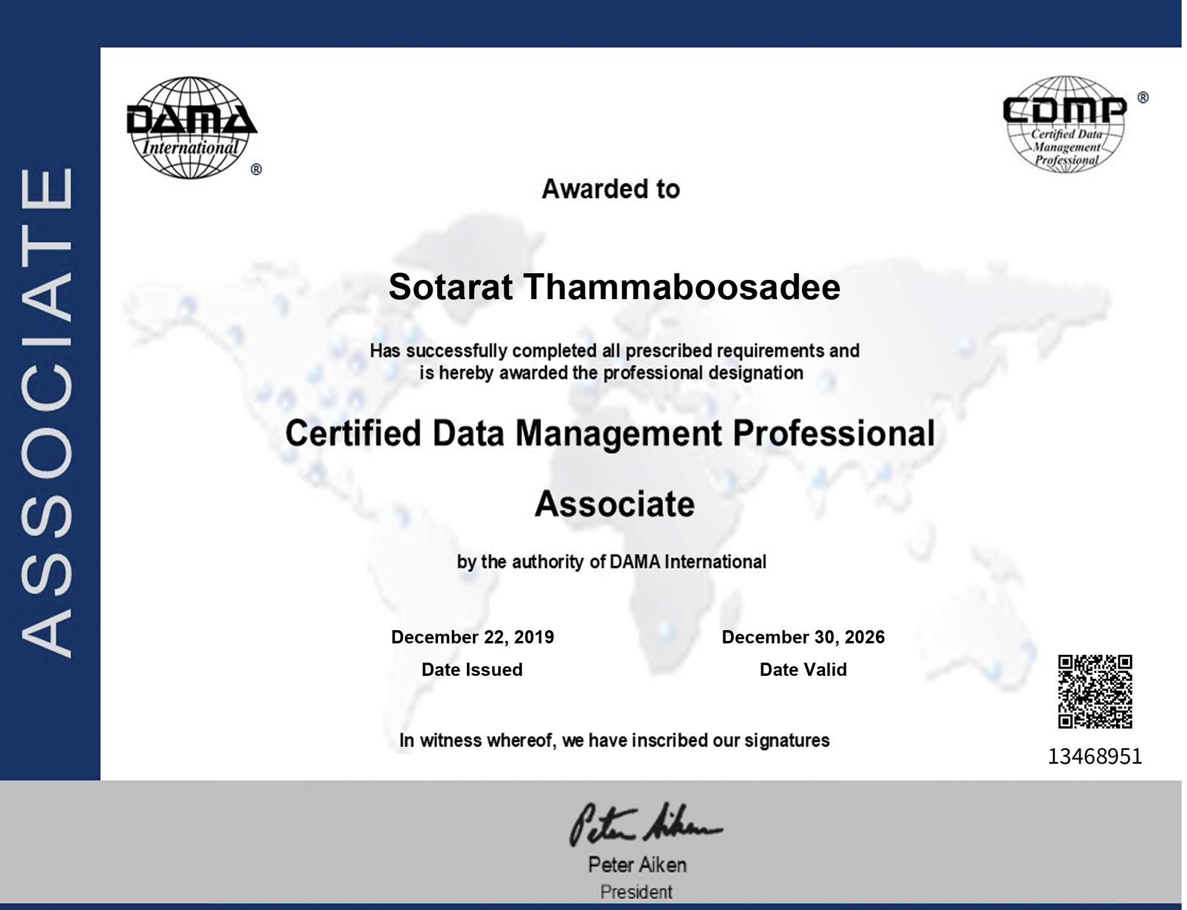Click the certificate number 13468951
The height and width of the screenshot is (910, 1187).
click(x=1094, y=757)
